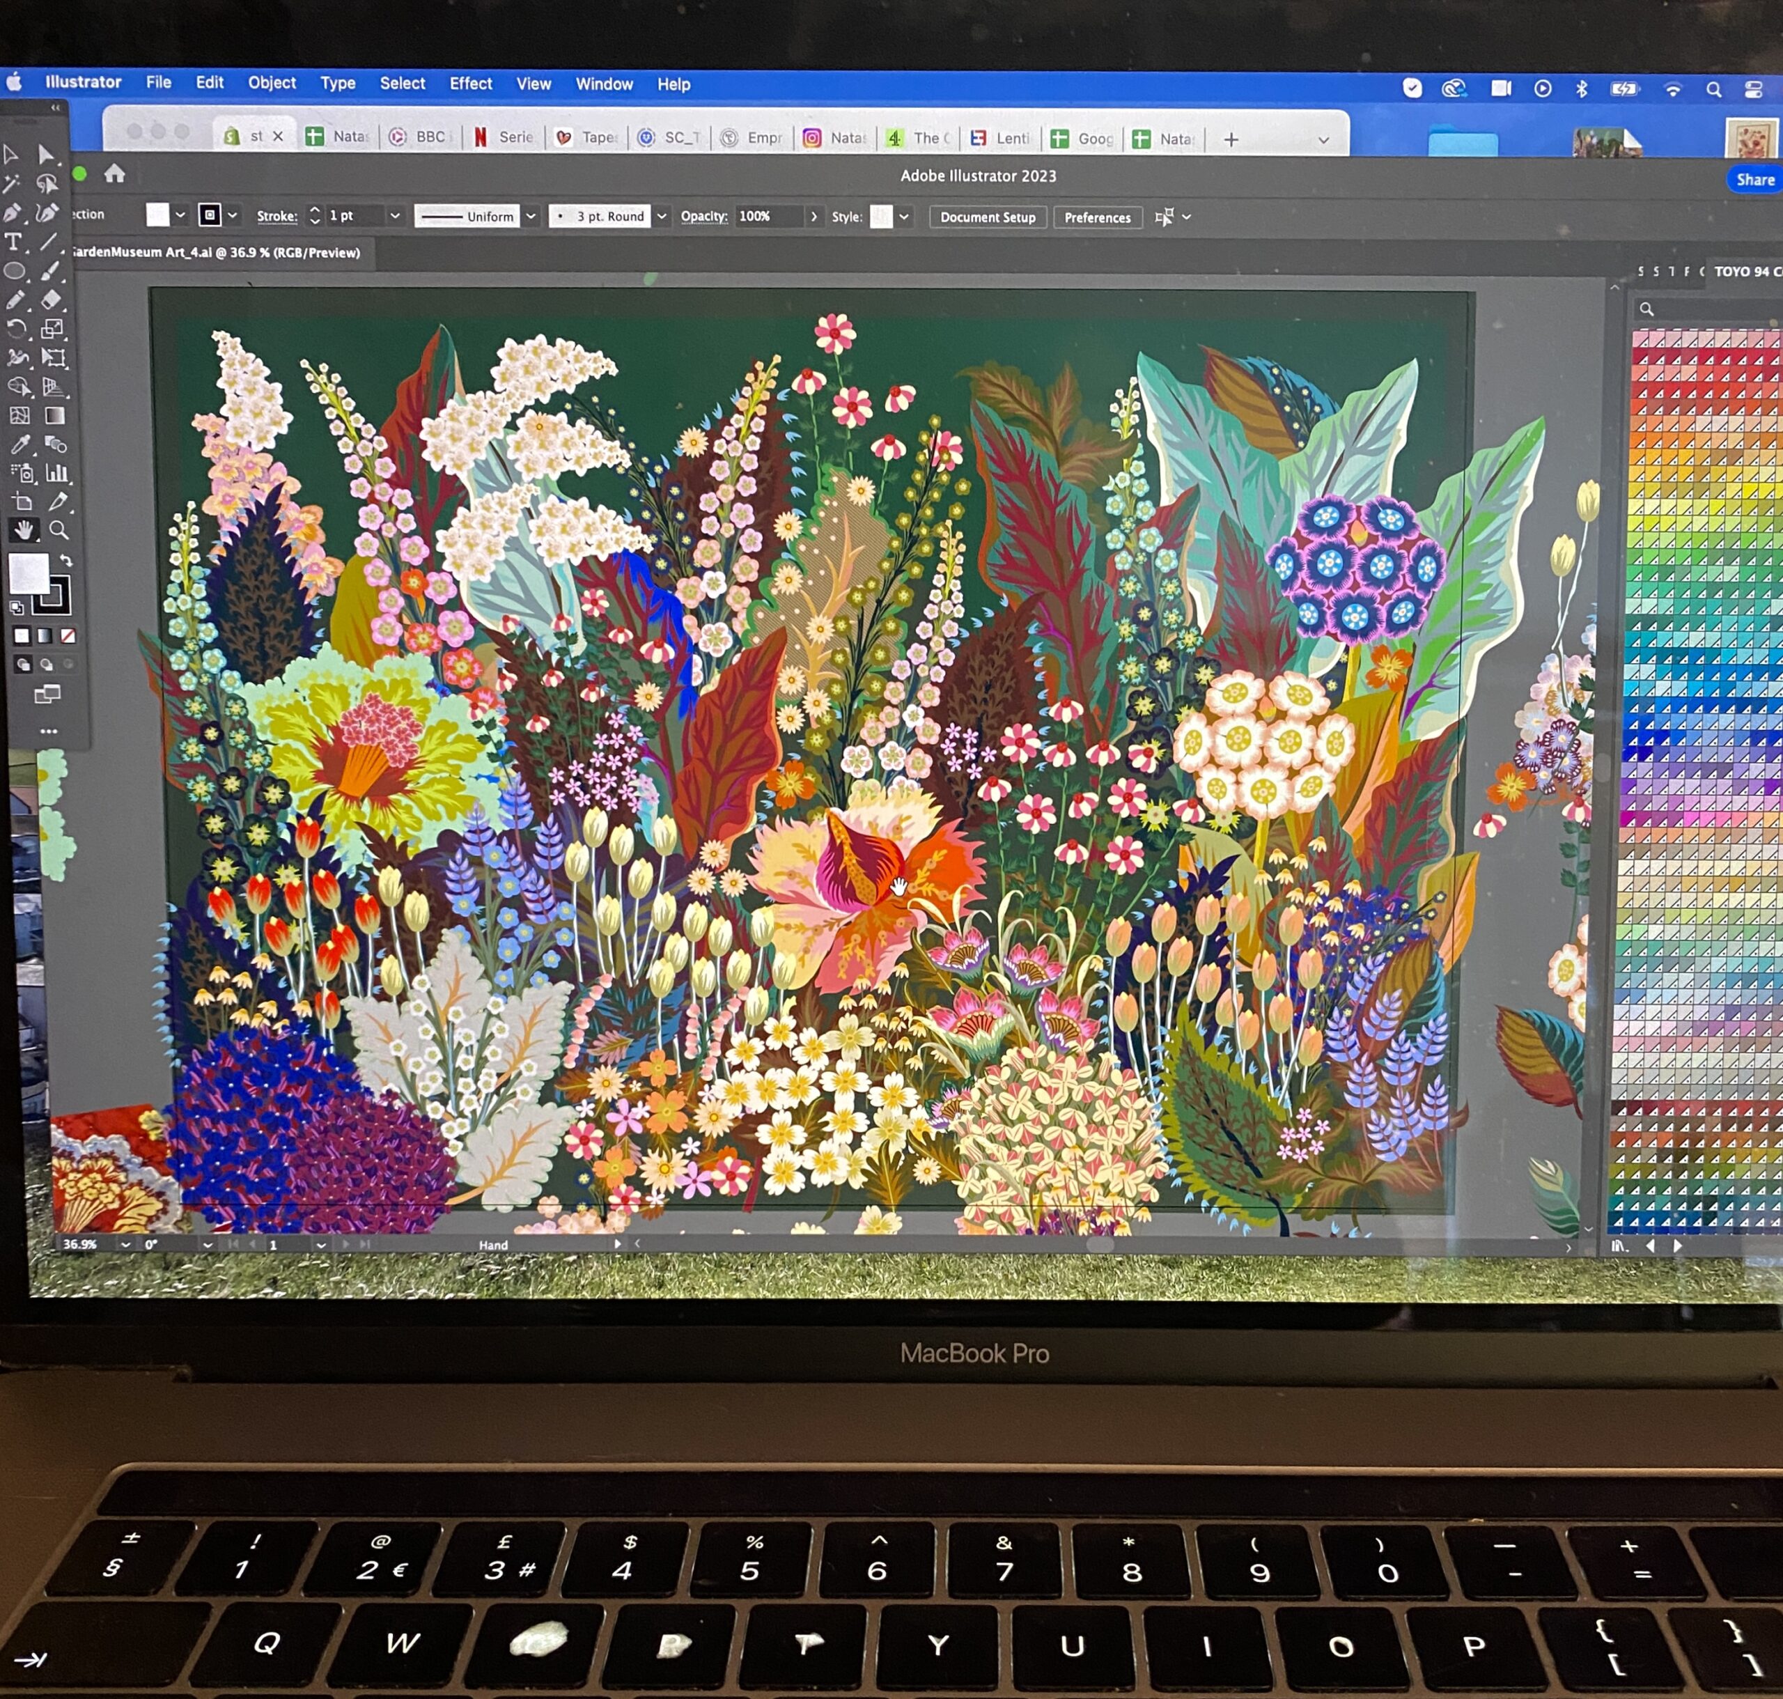Select the Gradient tool
This screenshot has height=1699, width=1783.
pos(54,416)
